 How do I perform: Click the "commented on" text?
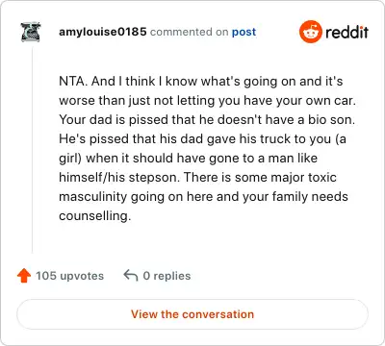click(190, 32)
